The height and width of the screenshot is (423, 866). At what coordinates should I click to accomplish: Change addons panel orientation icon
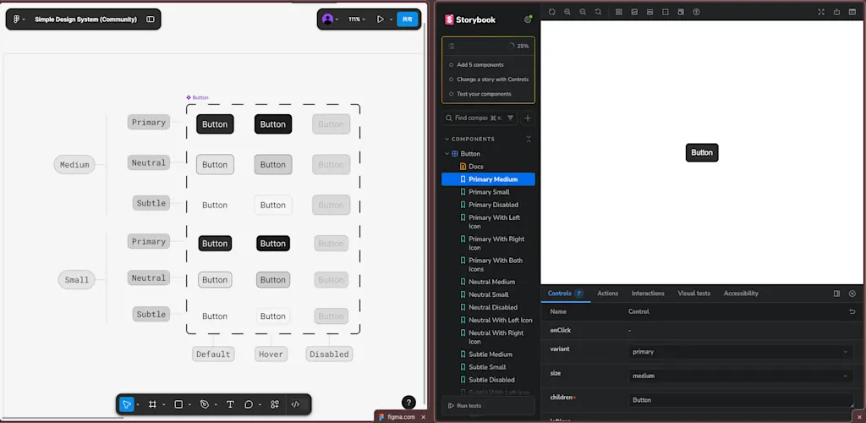[836, 294]
